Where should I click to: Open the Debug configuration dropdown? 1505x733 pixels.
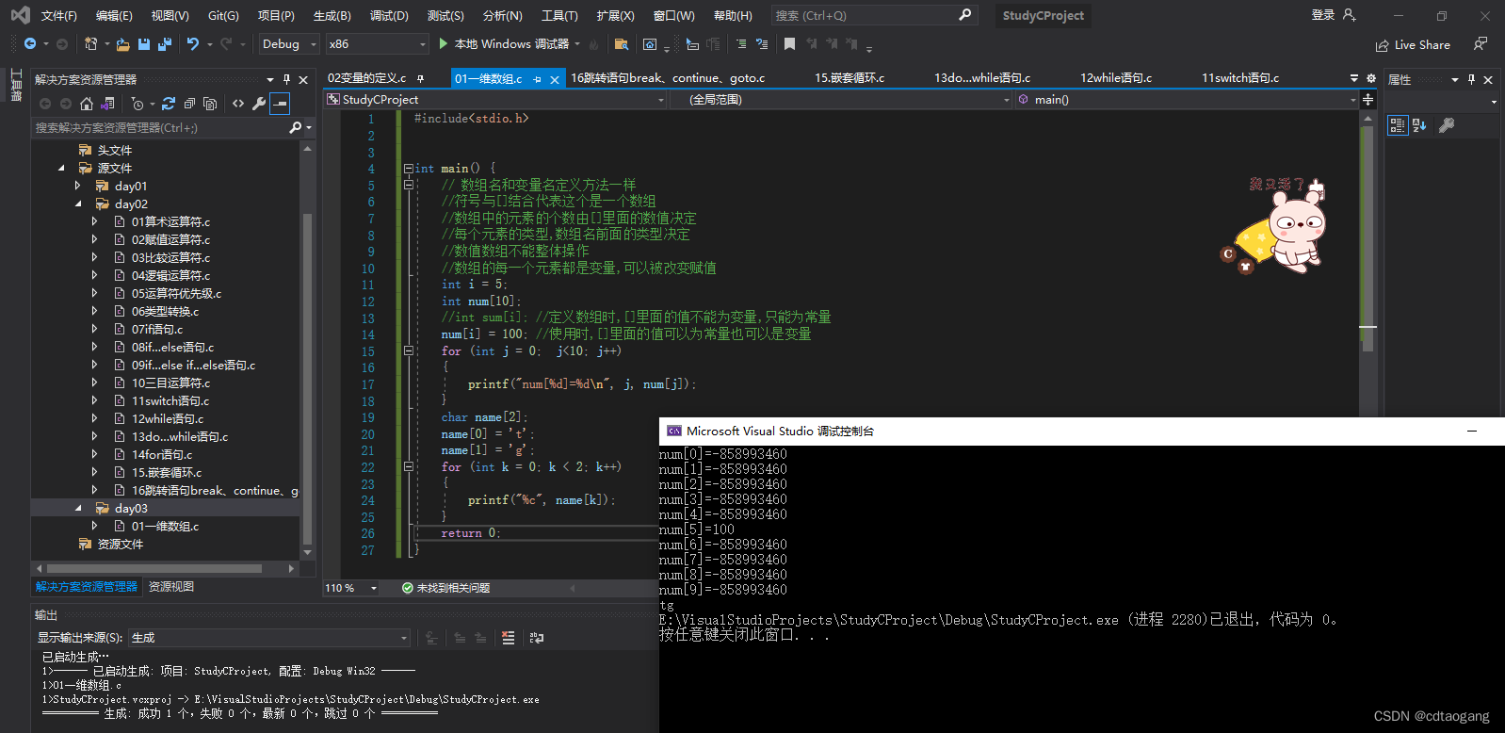[x=289, y=44]
